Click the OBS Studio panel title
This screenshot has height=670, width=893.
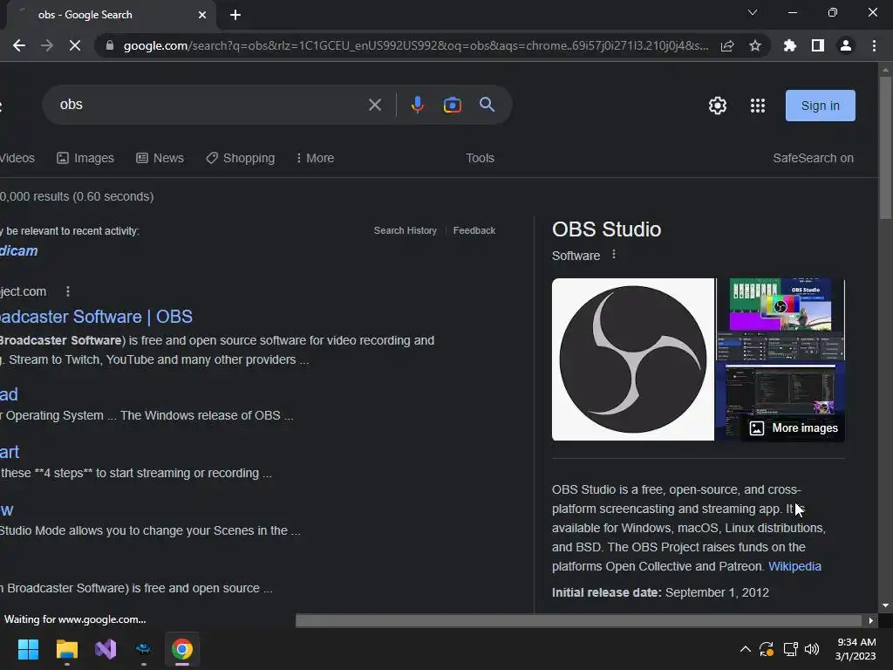[607, 229]
